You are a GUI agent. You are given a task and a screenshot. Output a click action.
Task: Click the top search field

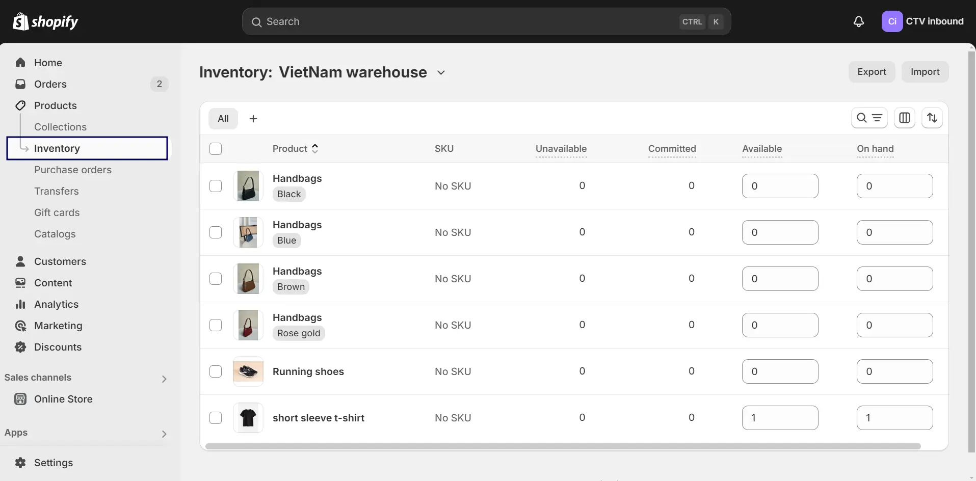(x=487, y=21)
